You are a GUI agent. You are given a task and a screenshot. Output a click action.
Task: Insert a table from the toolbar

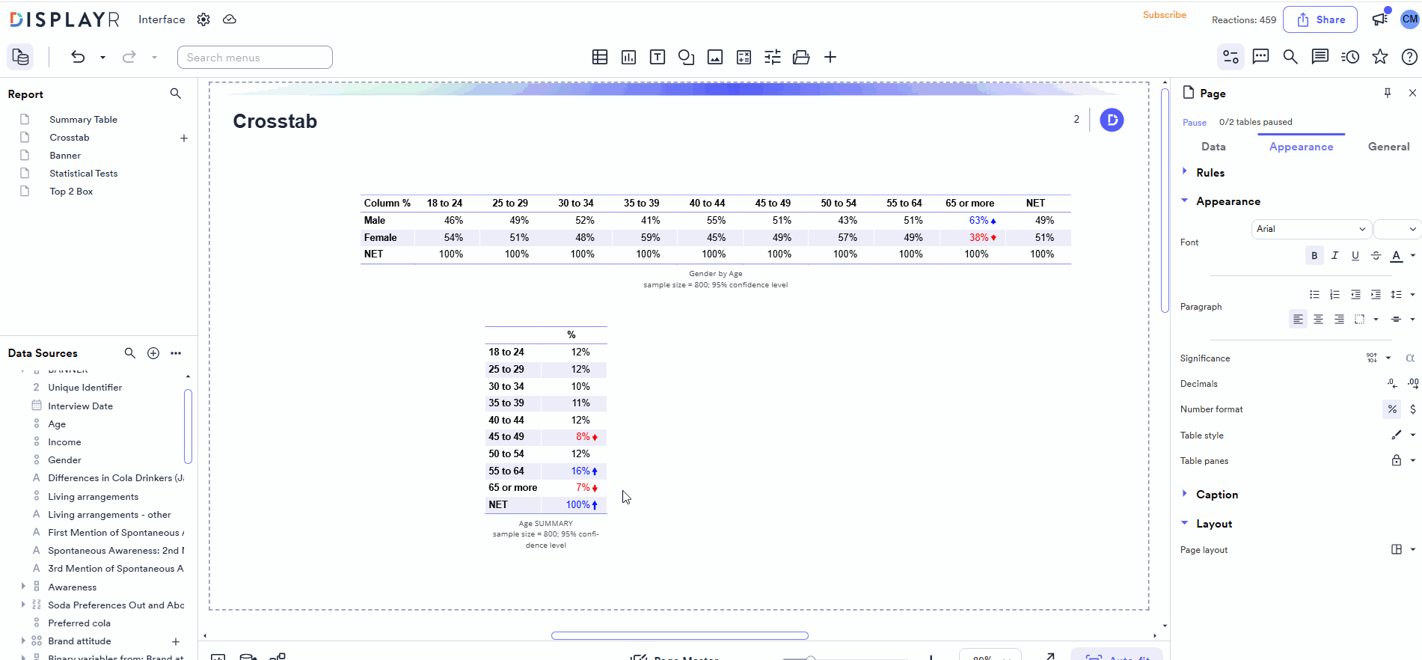[x=599, y=58]
